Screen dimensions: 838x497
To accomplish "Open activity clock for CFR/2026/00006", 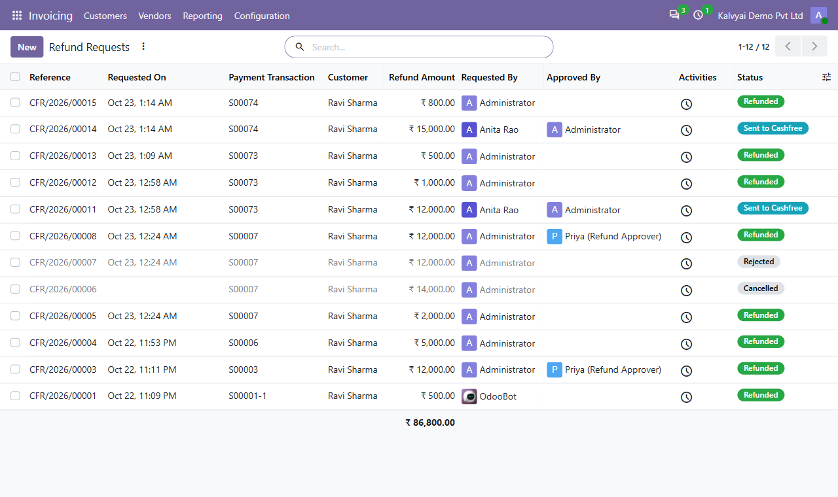I will [686, 290].
